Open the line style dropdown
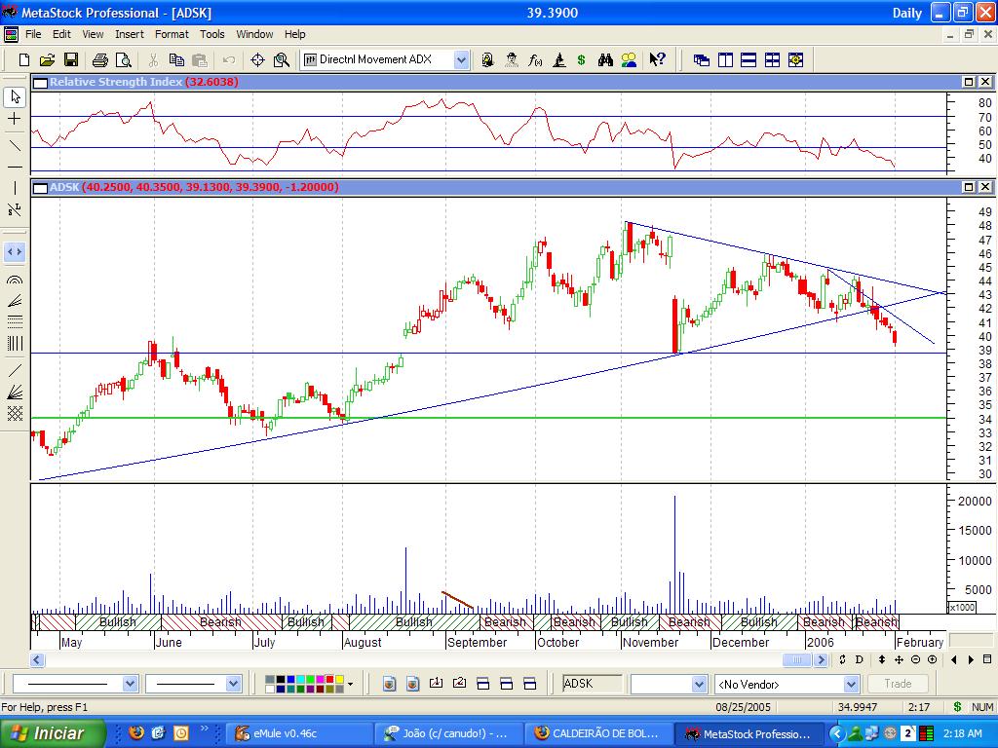 pyautogui.click(x=129, y=684)
